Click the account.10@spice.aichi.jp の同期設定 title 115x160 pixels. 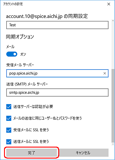coord(47,16)
